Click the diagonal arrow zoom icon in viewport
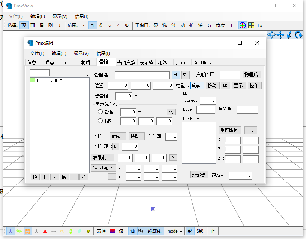 click(289, 35)
